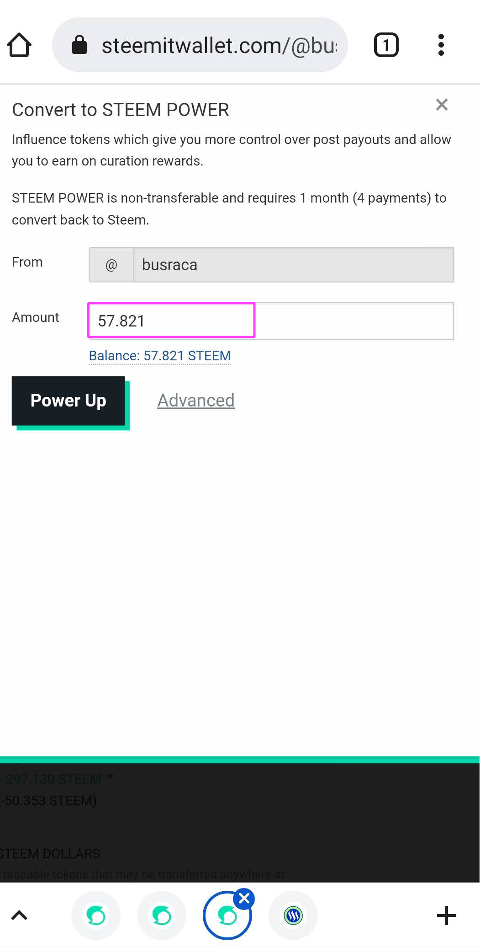Open the Advanced options link
The image size is (480, 947).
[196, 401]
